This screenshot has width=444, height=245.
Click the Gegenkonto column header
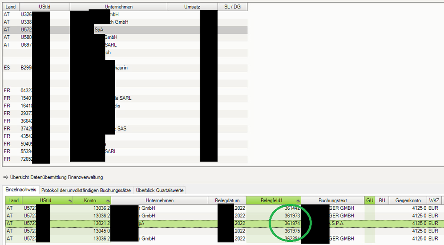point(408,201)
